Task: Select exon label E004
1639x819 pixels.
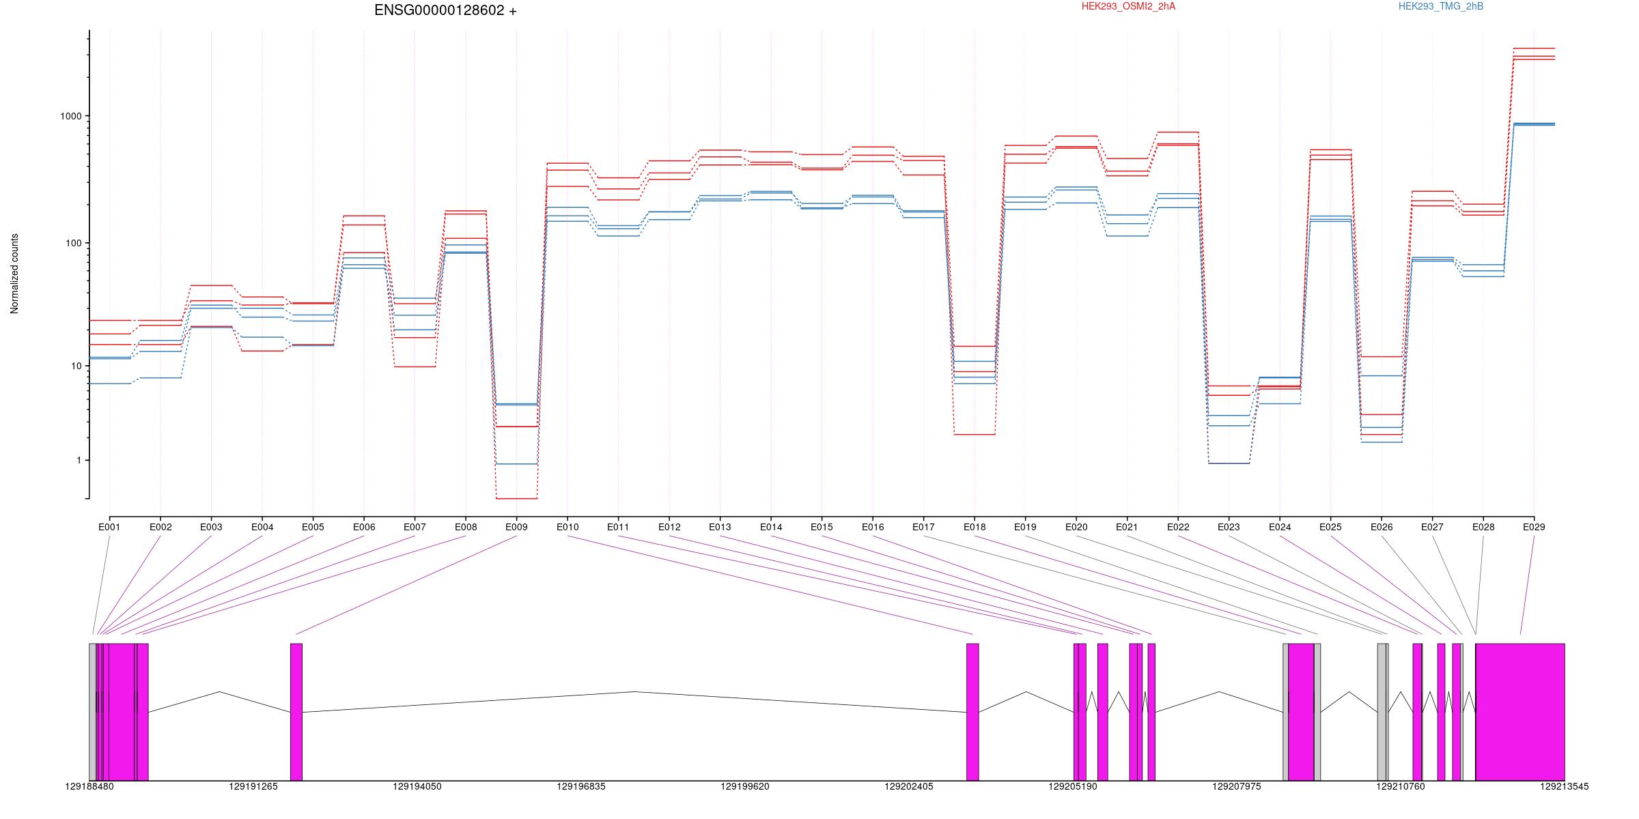Action: (x=262, y=527)
